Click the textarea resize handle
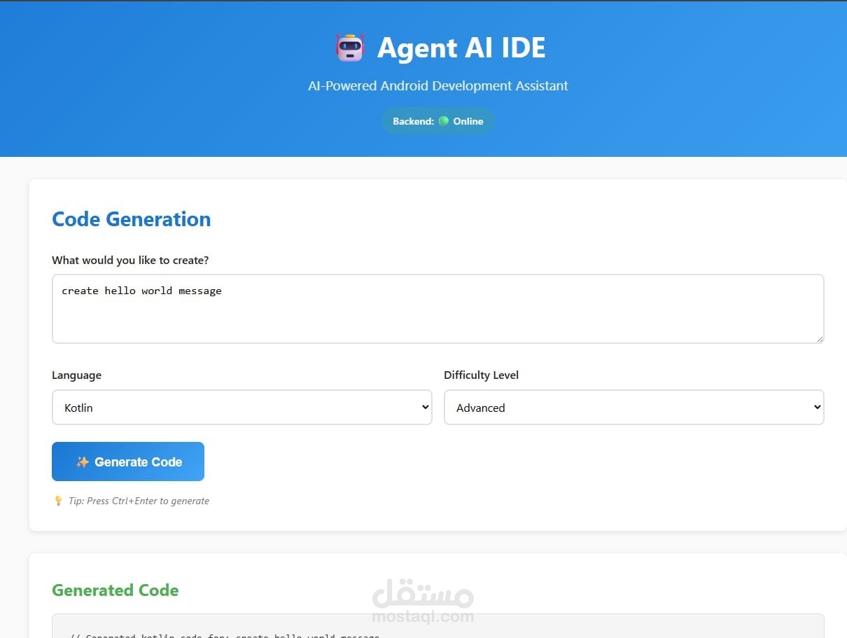Image resolution: width=847 pixels, height=638 pixels. 820,338
